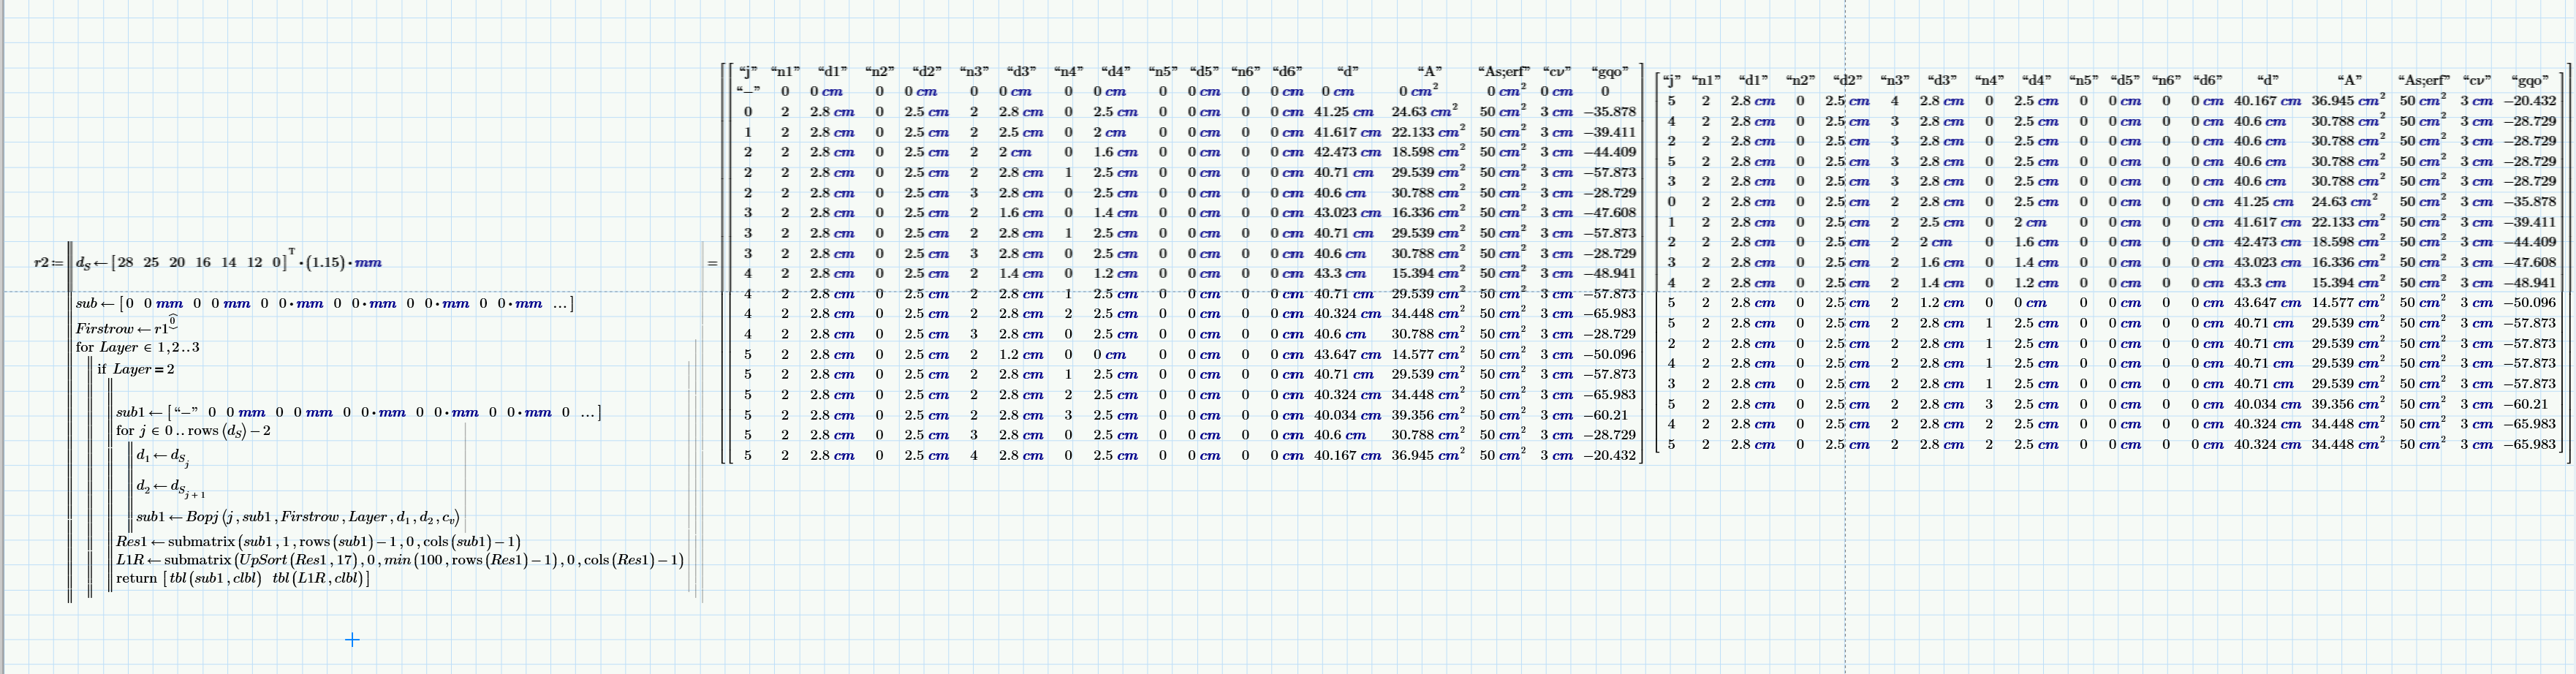Click the Bopj function call
Viewport: 2576px width, 674px height.
tap(203, 517)
